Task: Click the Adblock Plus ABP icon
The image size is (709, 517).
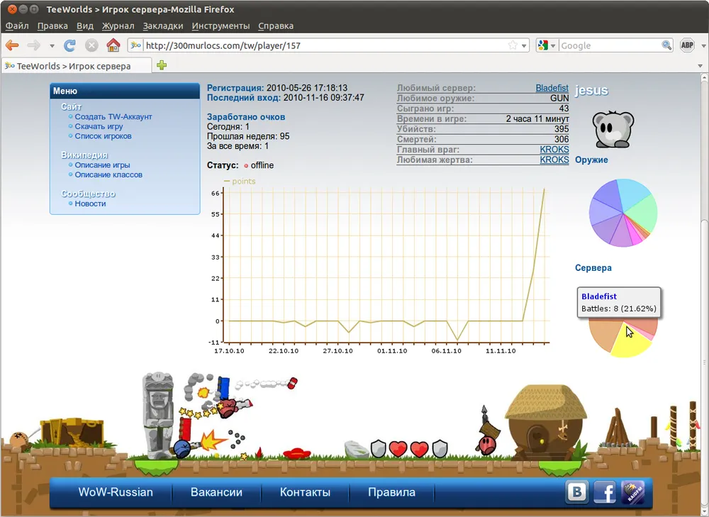Action: 687,45
